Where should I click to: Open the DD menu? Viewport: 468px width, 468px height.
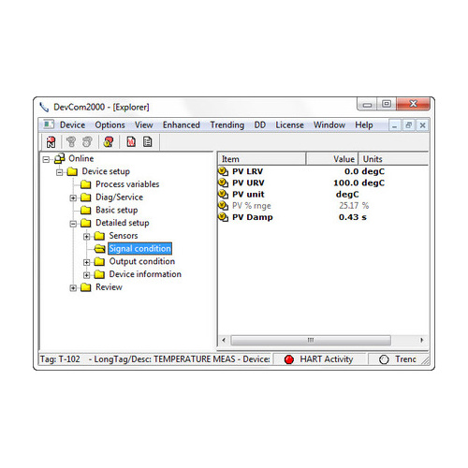point(260,124)
